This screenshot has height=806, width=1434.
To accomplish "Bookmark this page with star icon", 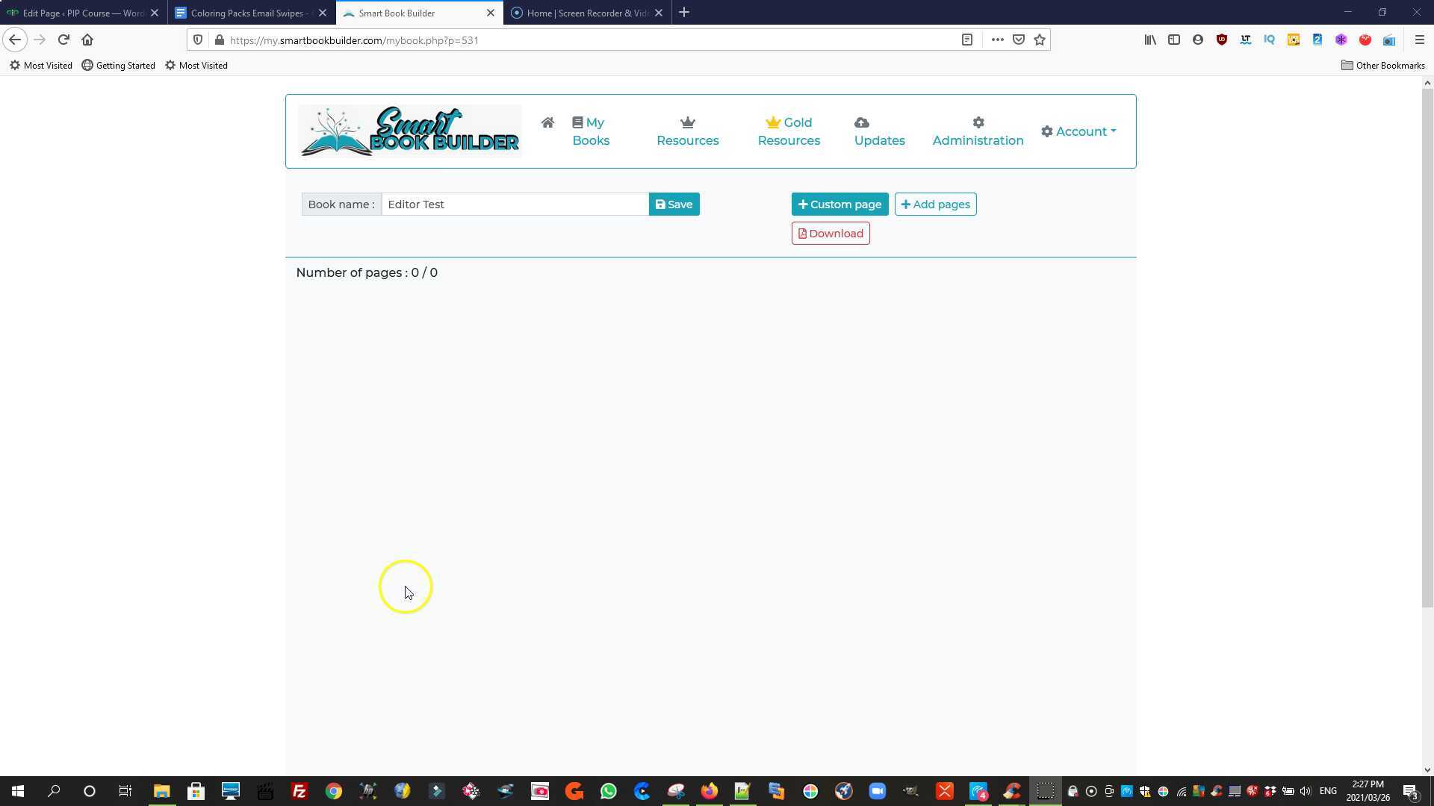I will pos(1040,40).
